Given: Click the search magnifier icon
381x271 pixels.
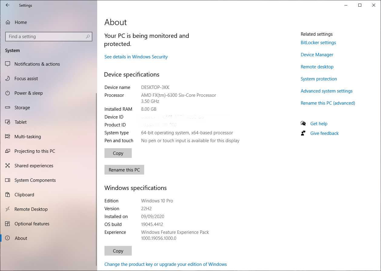Looking at the screenshot, I should pos(88,37).
